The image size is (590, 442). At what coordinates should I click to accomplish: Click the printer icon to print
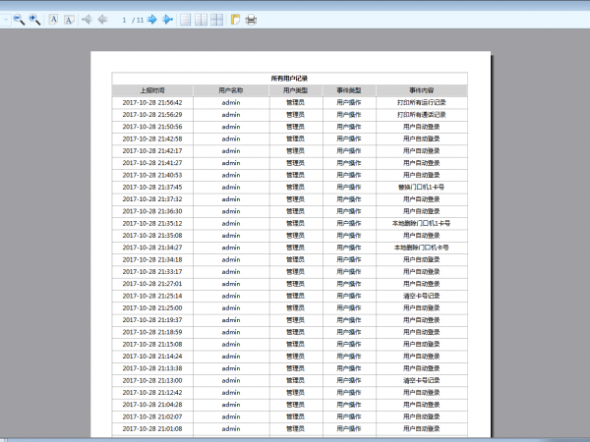251,20
